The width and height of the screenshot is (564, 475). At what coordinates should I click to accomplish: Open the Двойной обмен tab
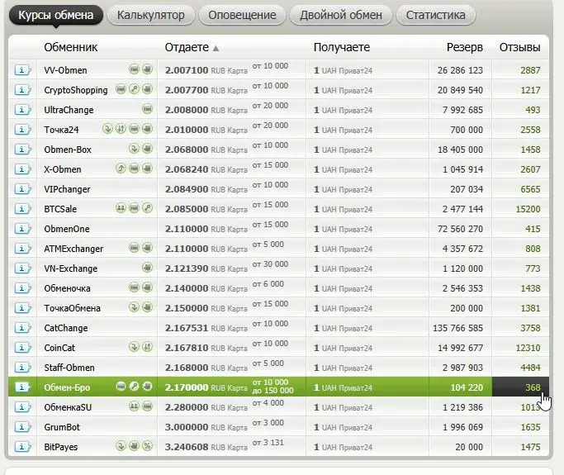(x=341, y=15)
